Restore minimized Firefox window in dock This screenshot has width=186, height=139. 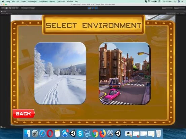(x=136, y=134)
